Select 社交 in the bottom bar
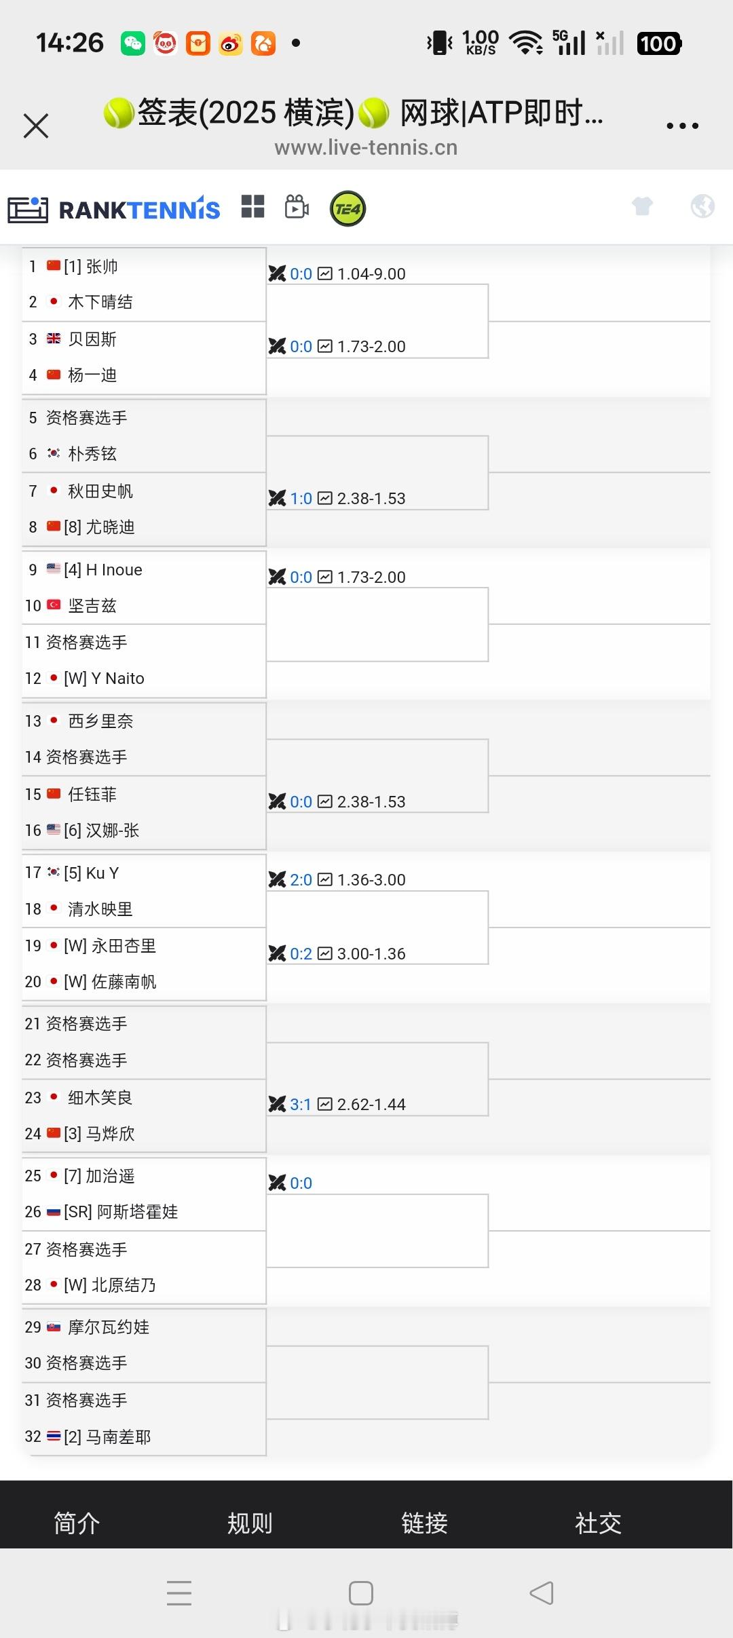The image size is (733, 1638). 597,1523
